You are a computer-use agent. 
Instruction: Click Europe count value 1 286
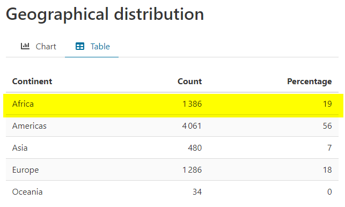click(x=192, y=170)
